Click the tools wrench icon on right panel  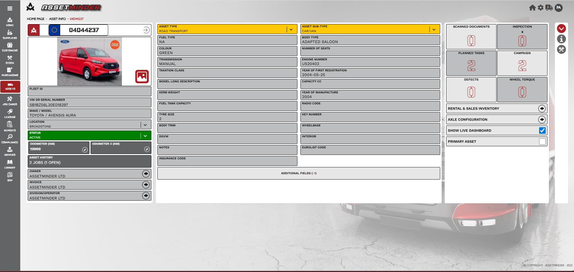pos(561,49)
